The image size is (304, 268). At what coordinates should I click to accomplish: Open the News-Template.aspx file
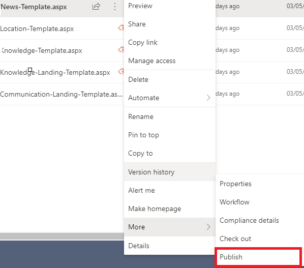(x=34, y=7)
